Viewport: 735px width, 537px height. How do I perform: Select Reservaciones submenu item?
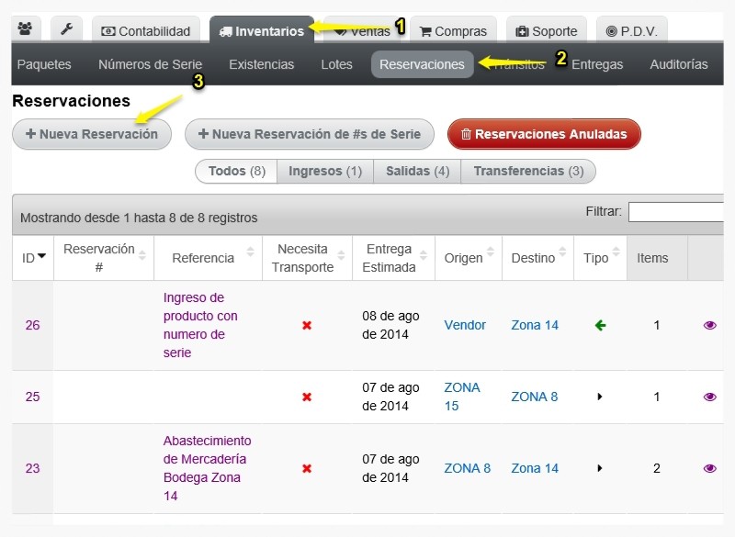pos(422,64)
